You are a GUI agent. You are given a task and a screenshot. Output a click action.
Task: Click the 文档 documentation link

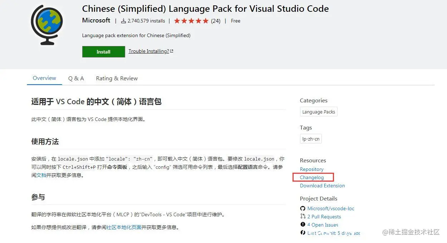tap(41, 175)
